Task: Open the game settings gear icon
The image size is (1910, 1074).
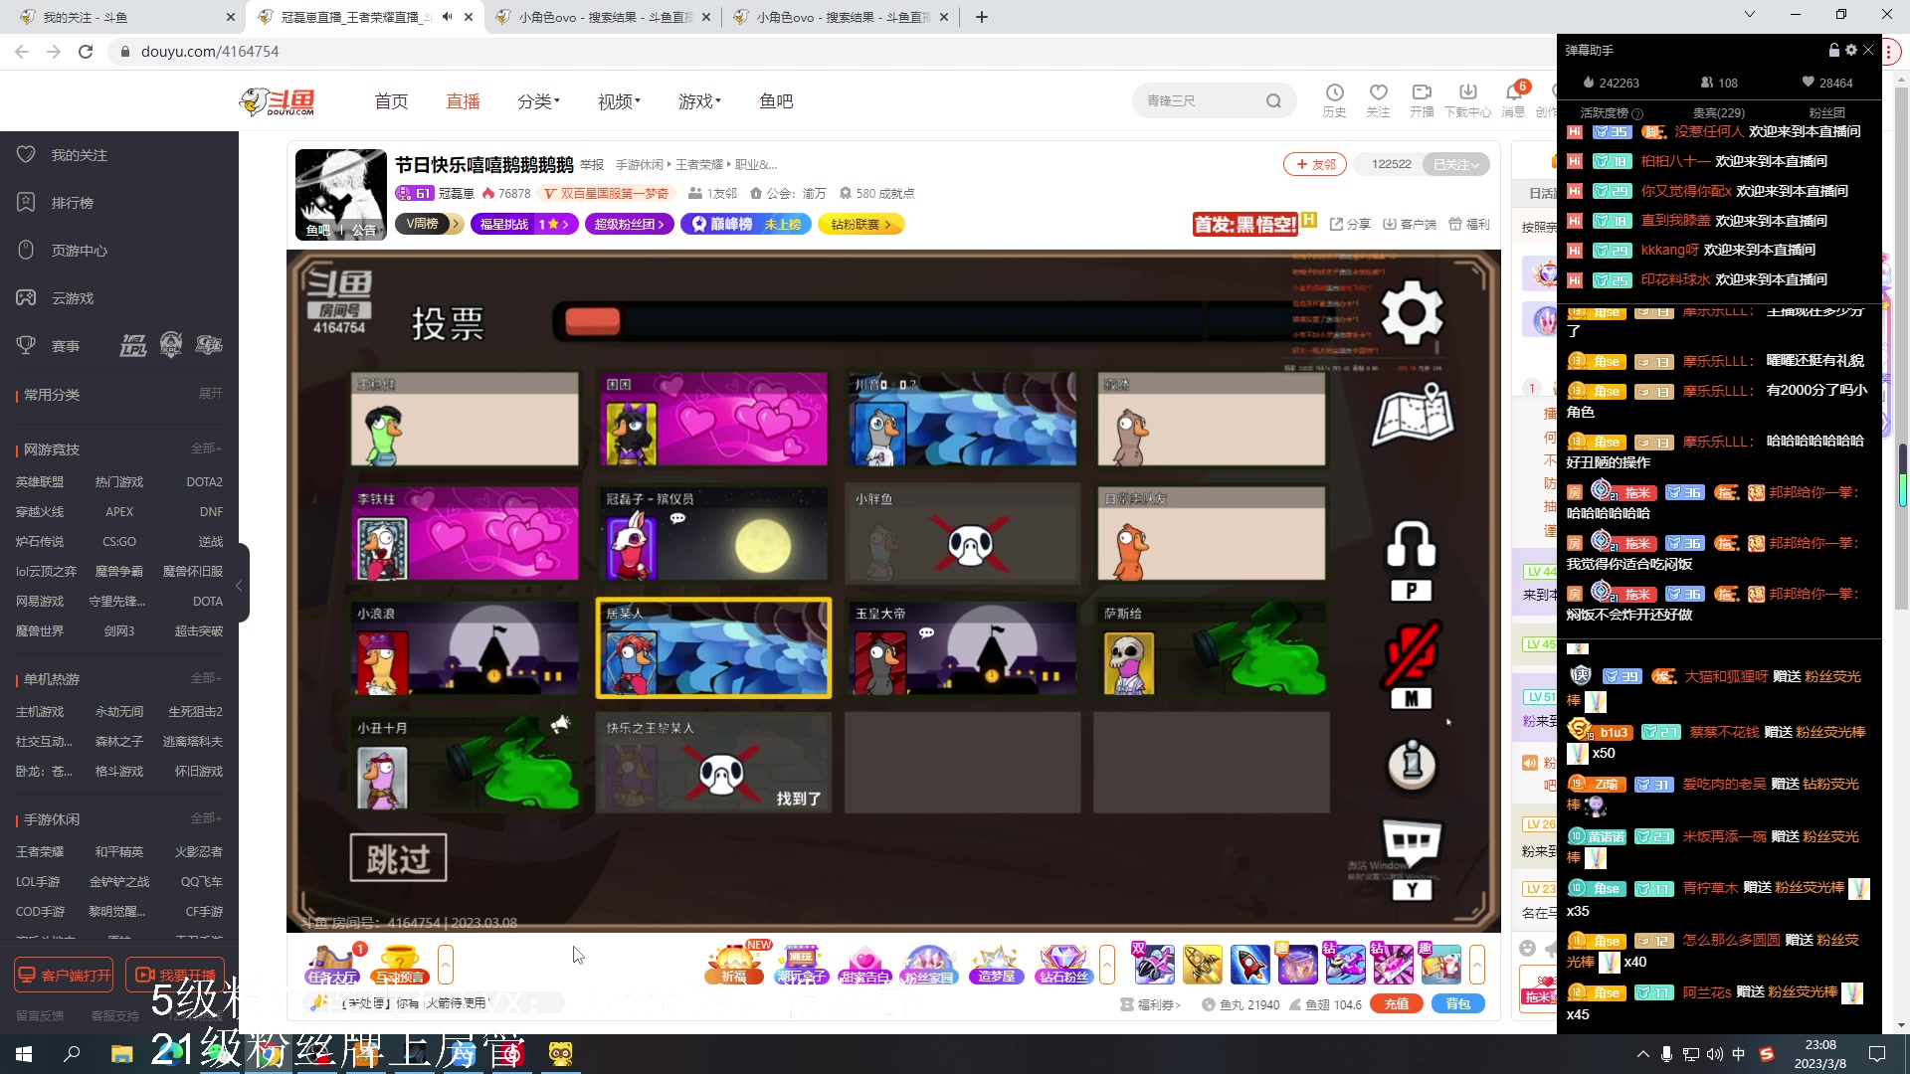Action: coord(1412,312)
